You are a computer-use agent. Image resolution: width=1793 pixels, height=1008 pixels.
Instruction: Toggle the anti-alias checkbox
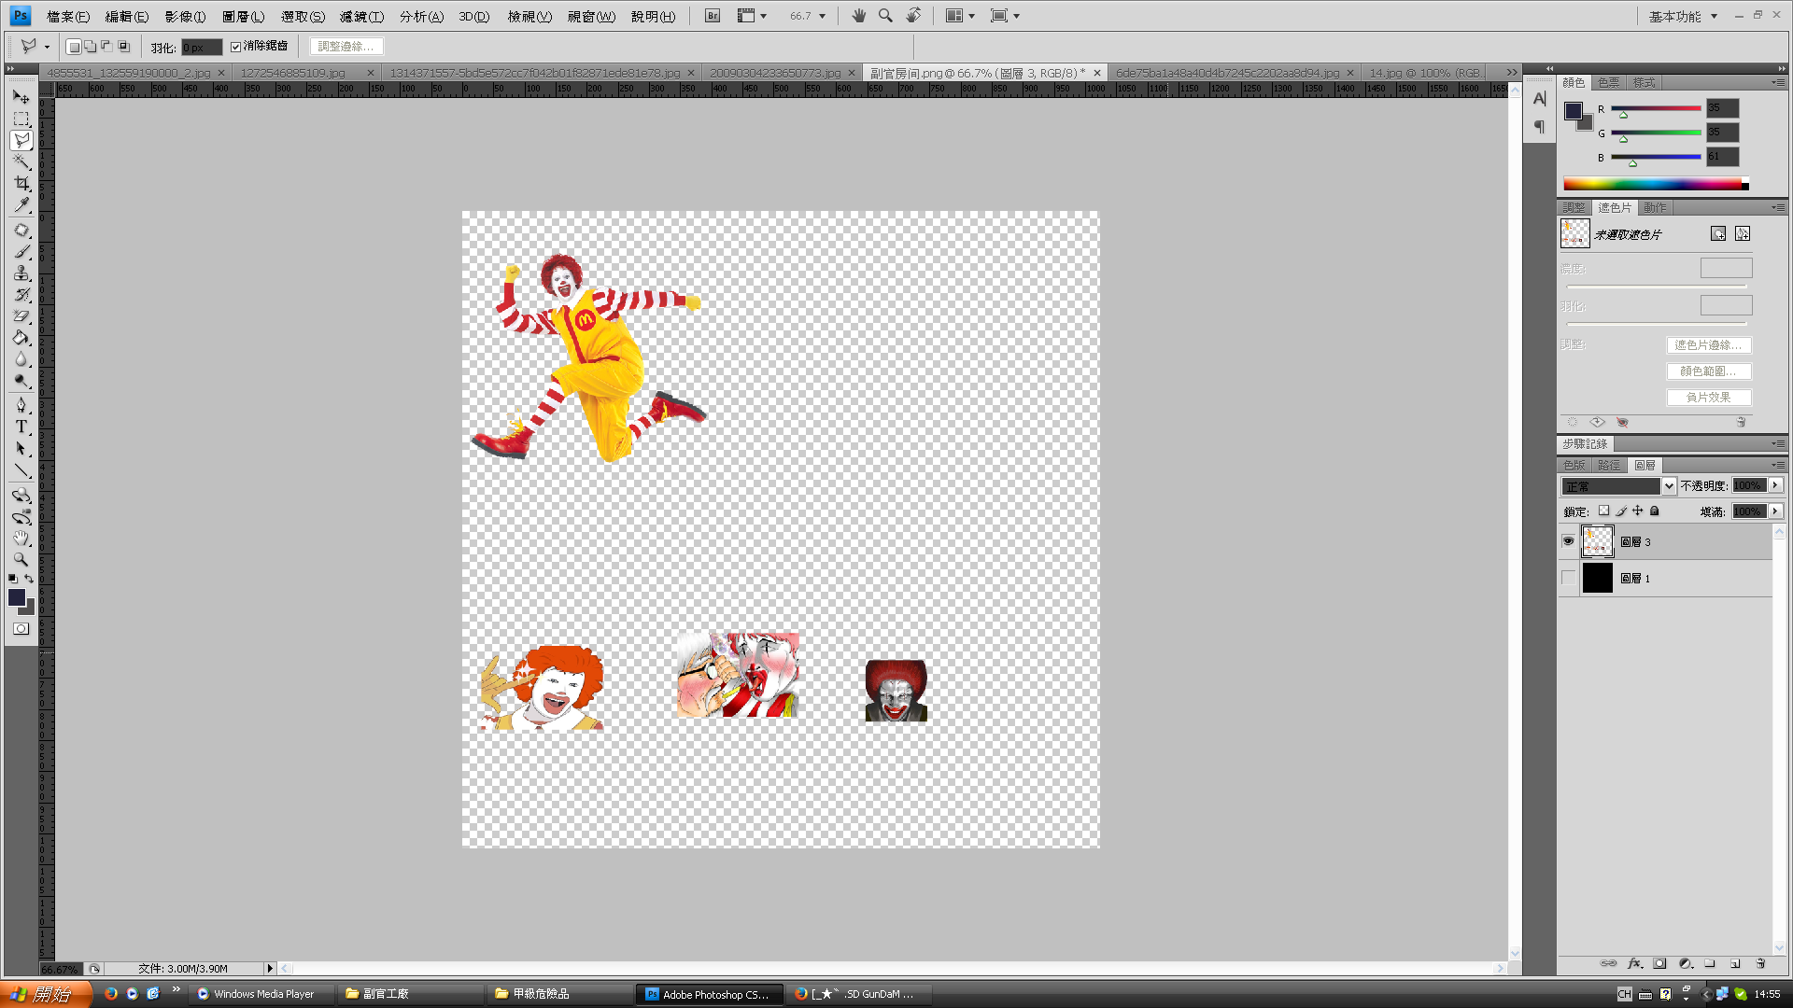236,47
